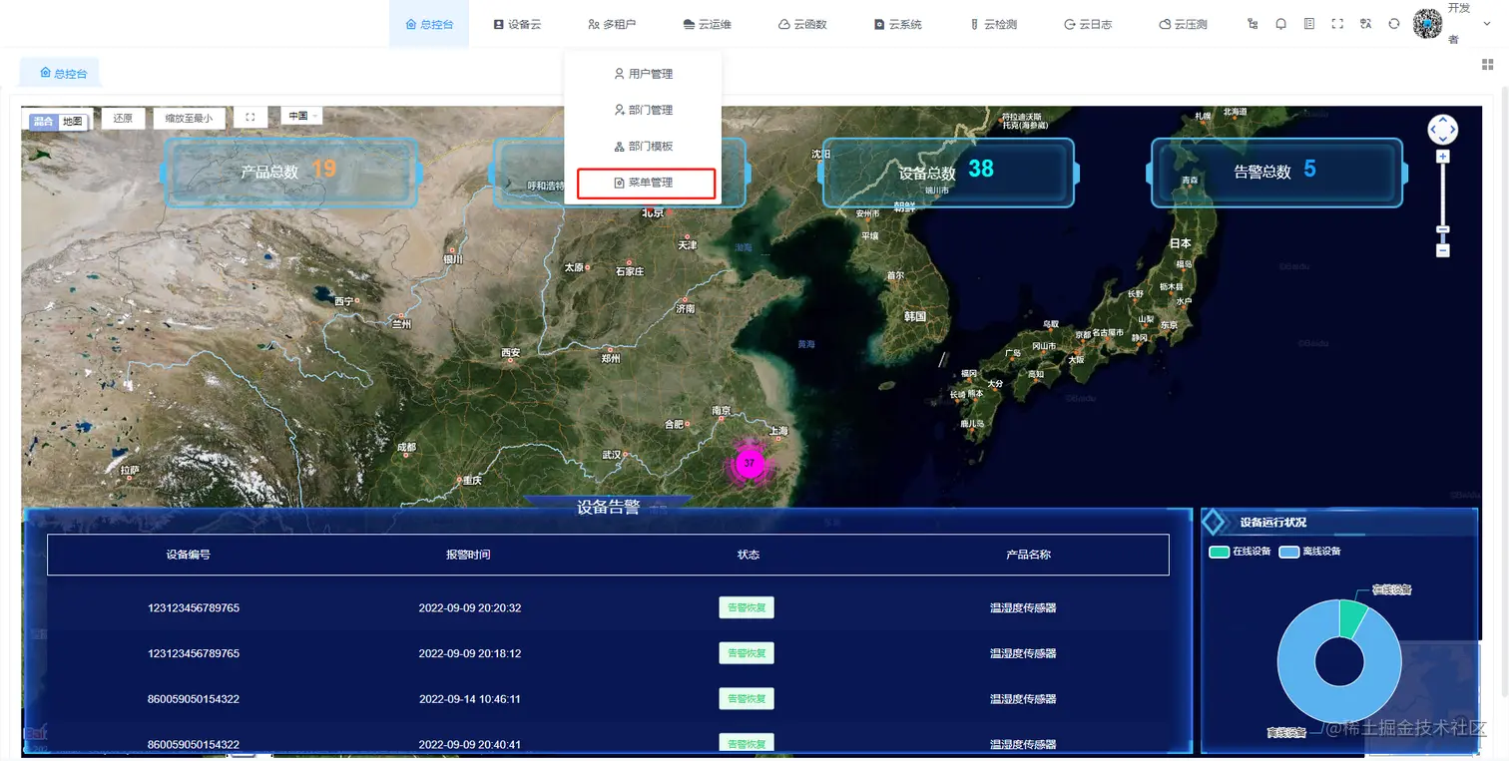Click the 缩放至最小 button
Screen dimensions: 1509x761
pos(189,118)
